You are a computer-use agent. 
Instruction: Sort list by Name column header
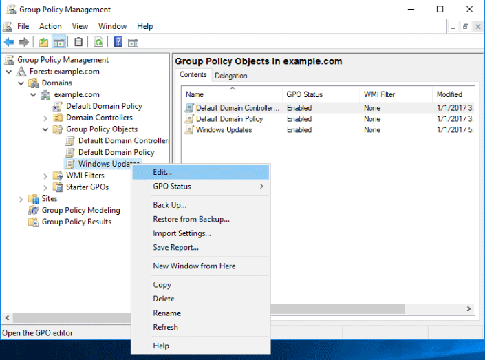[233, 94]
